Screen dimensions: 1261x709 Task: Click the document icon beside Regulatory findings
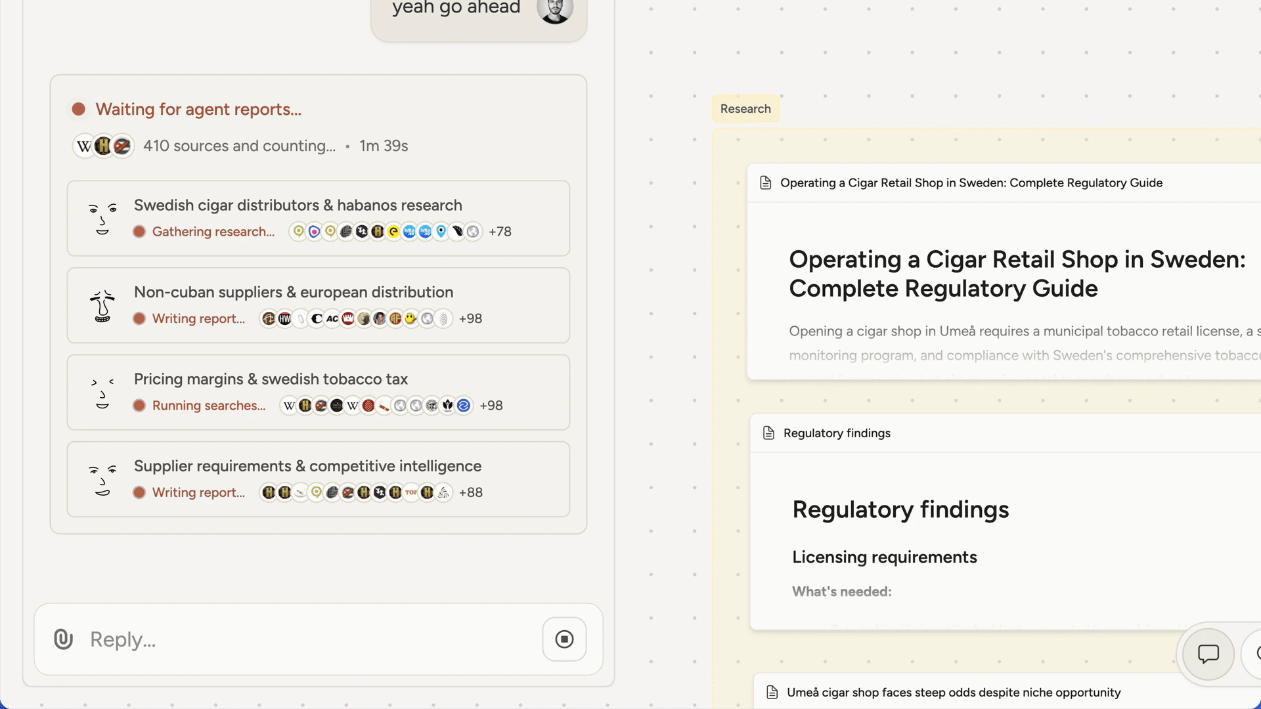[768, 433]
